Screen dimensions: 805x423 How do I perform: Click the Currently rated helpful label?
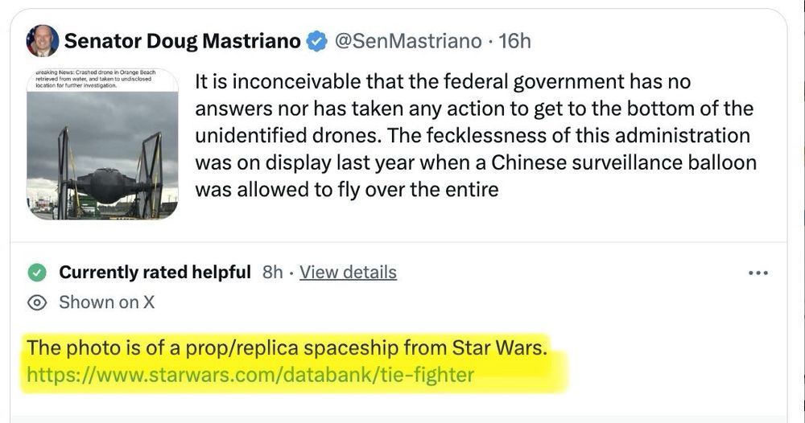point(155,273)
